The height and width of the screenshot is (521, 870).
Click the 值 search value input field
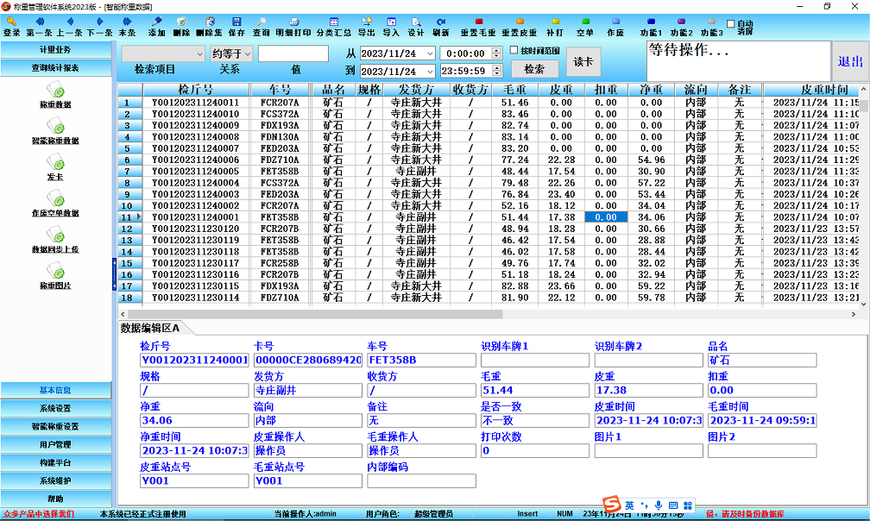pos(293,53)
